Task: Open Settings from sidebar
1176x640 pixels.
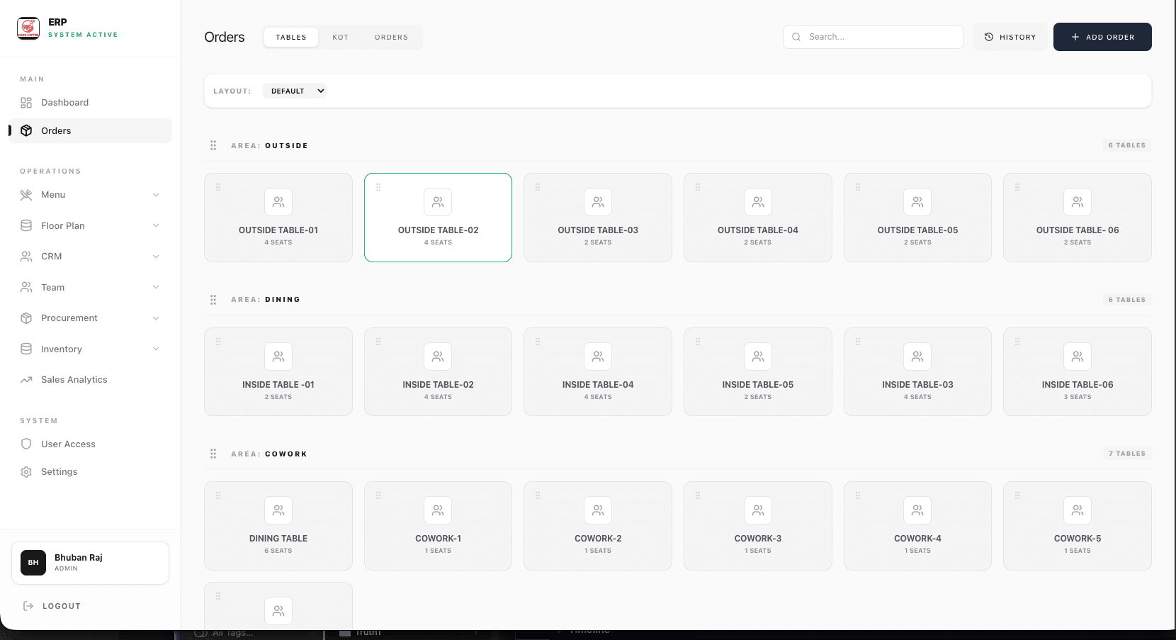Action: point(90,472)
